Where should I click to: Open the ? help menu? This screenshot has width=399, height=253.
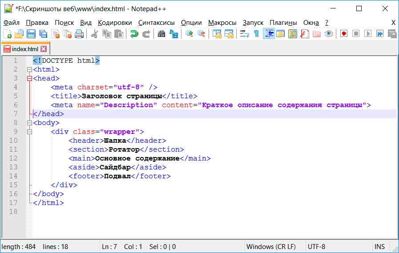click(326, 23)
